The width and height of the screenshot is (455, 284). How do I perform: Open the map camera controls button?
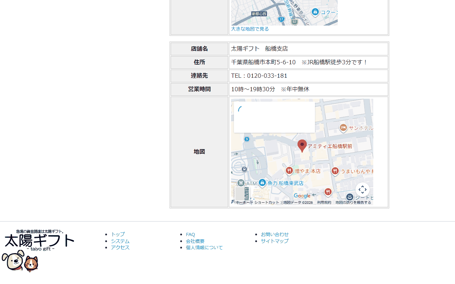click(363, 190)
